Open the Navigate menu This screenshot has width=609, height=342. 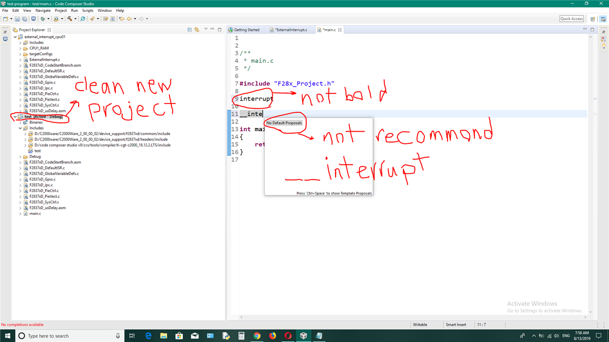43,10
